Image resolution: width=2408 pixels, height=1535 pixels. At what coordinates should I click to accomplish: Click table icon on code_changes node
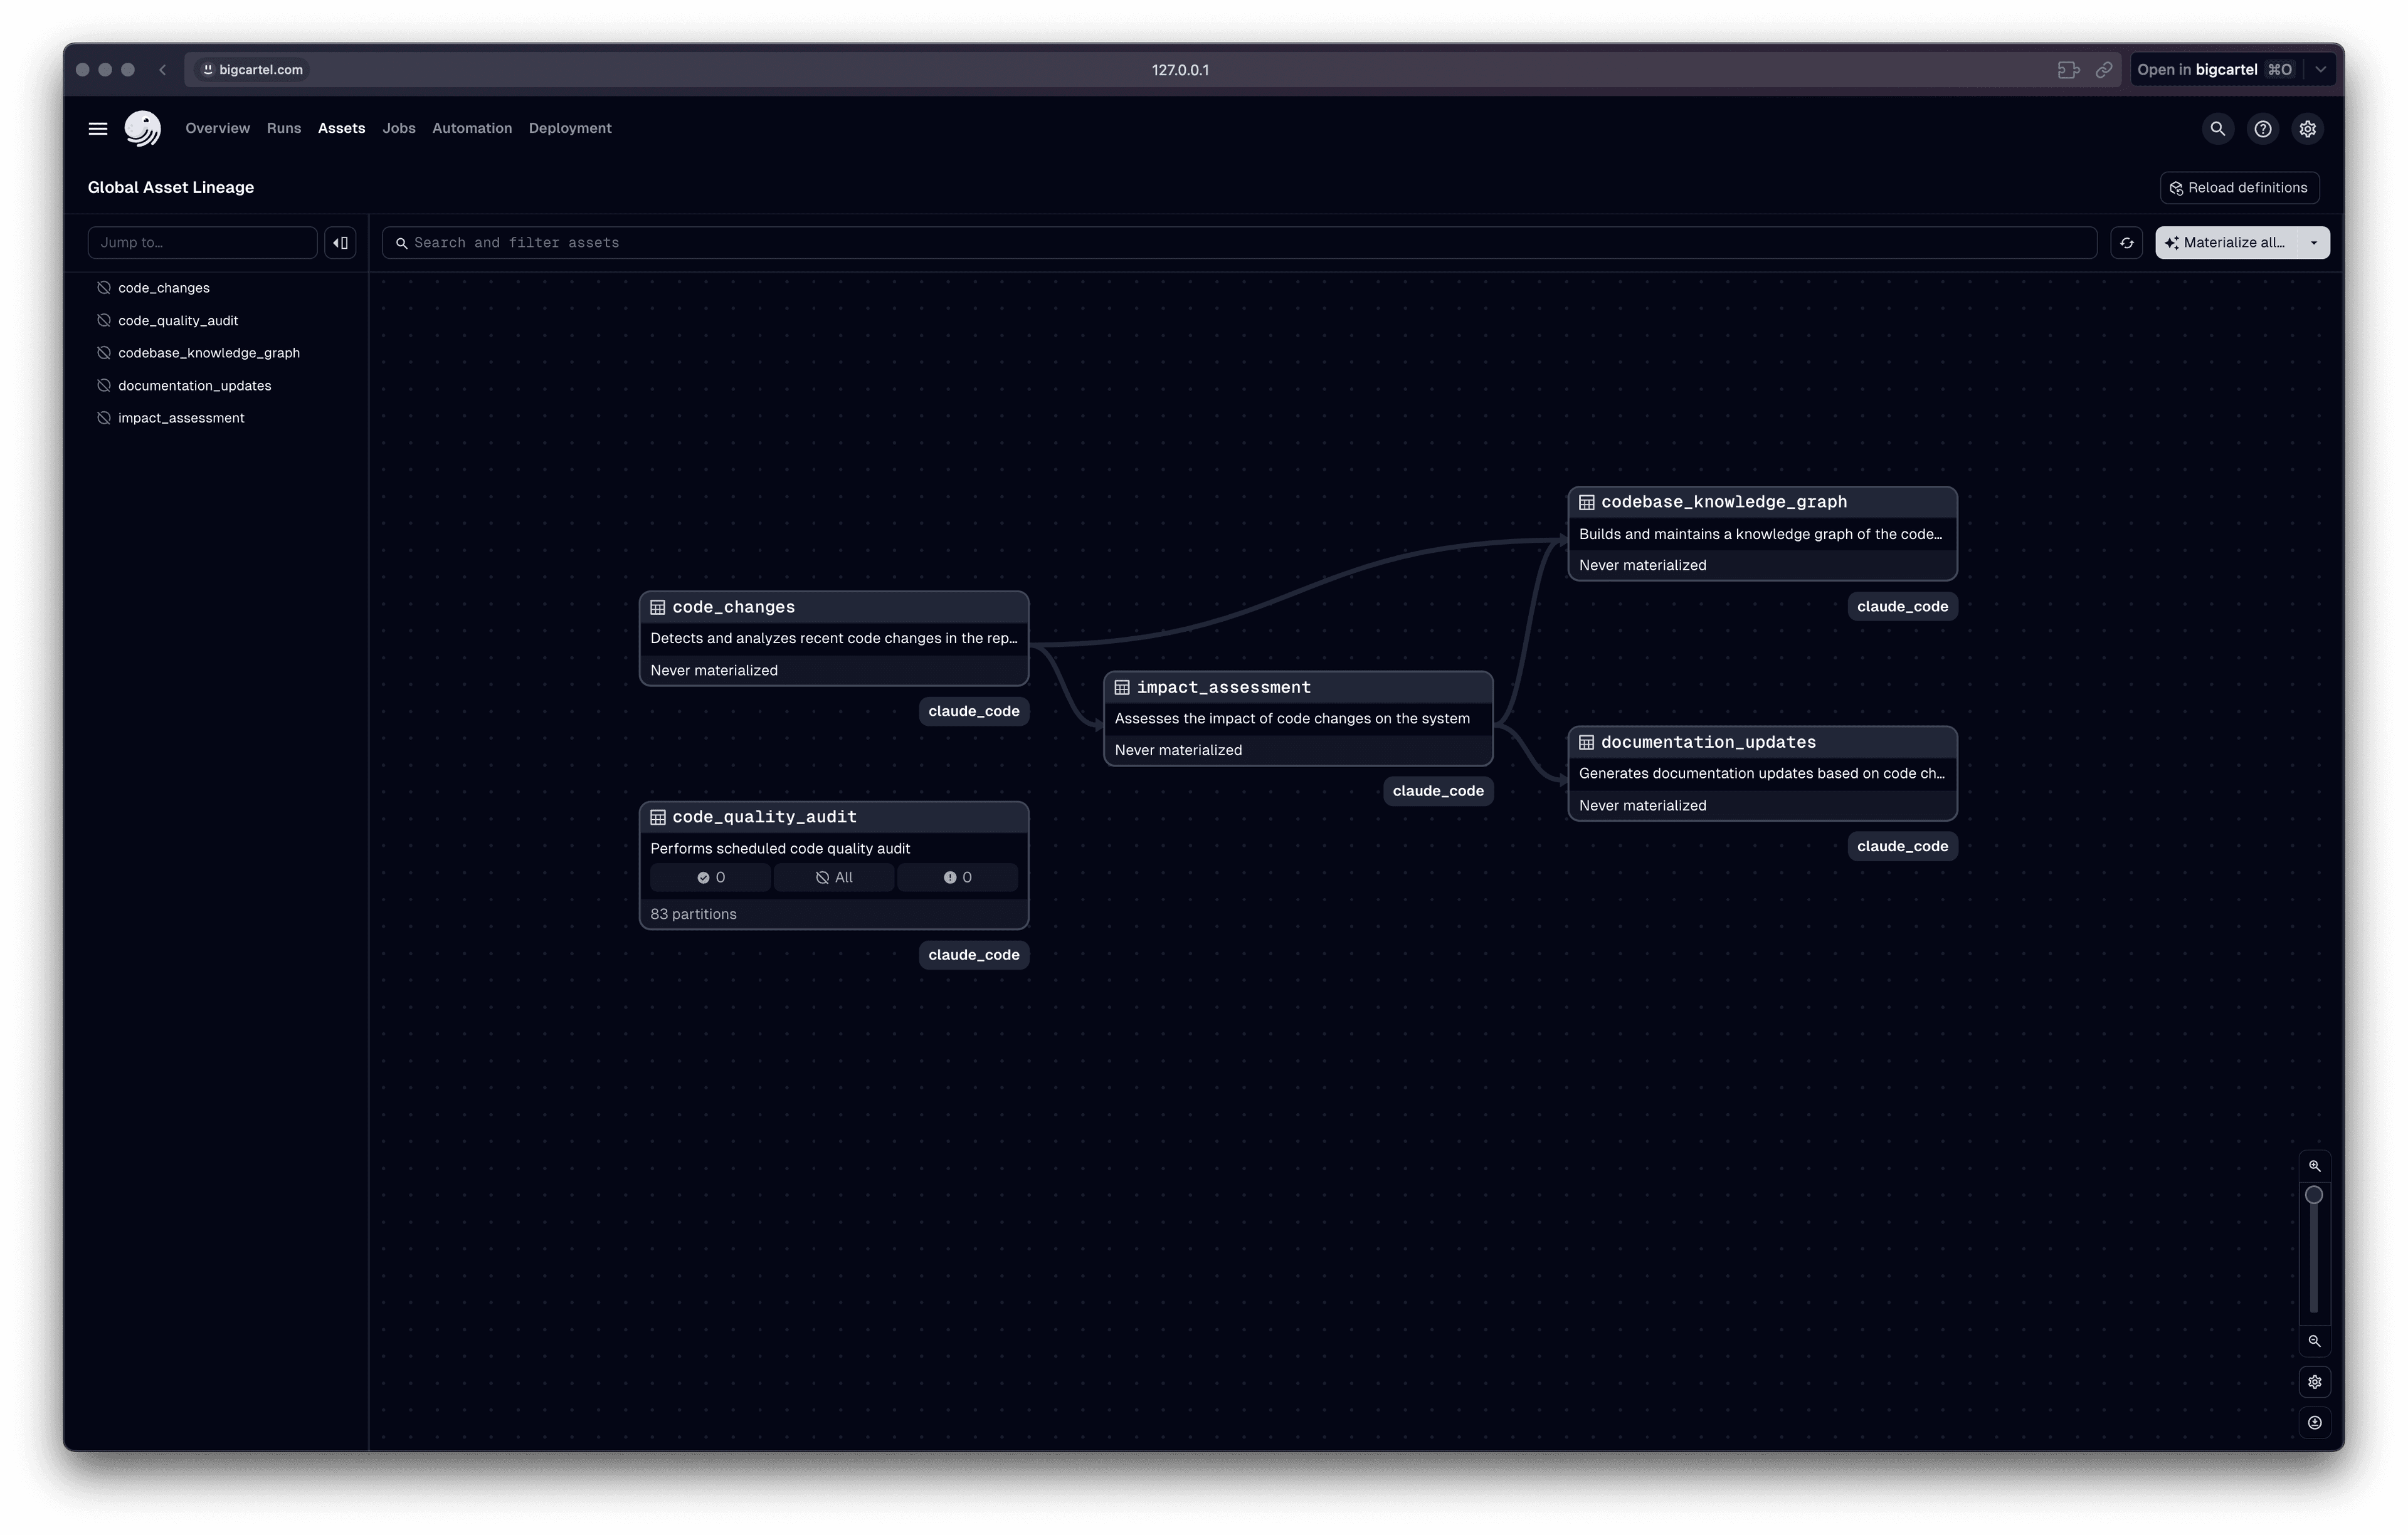click(658, 607)
